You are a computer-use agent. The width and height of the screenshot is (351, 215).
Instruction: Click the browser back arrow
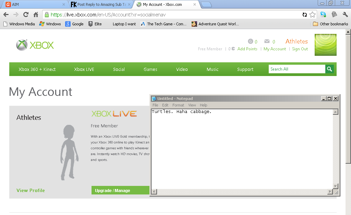tap(6, 15)
